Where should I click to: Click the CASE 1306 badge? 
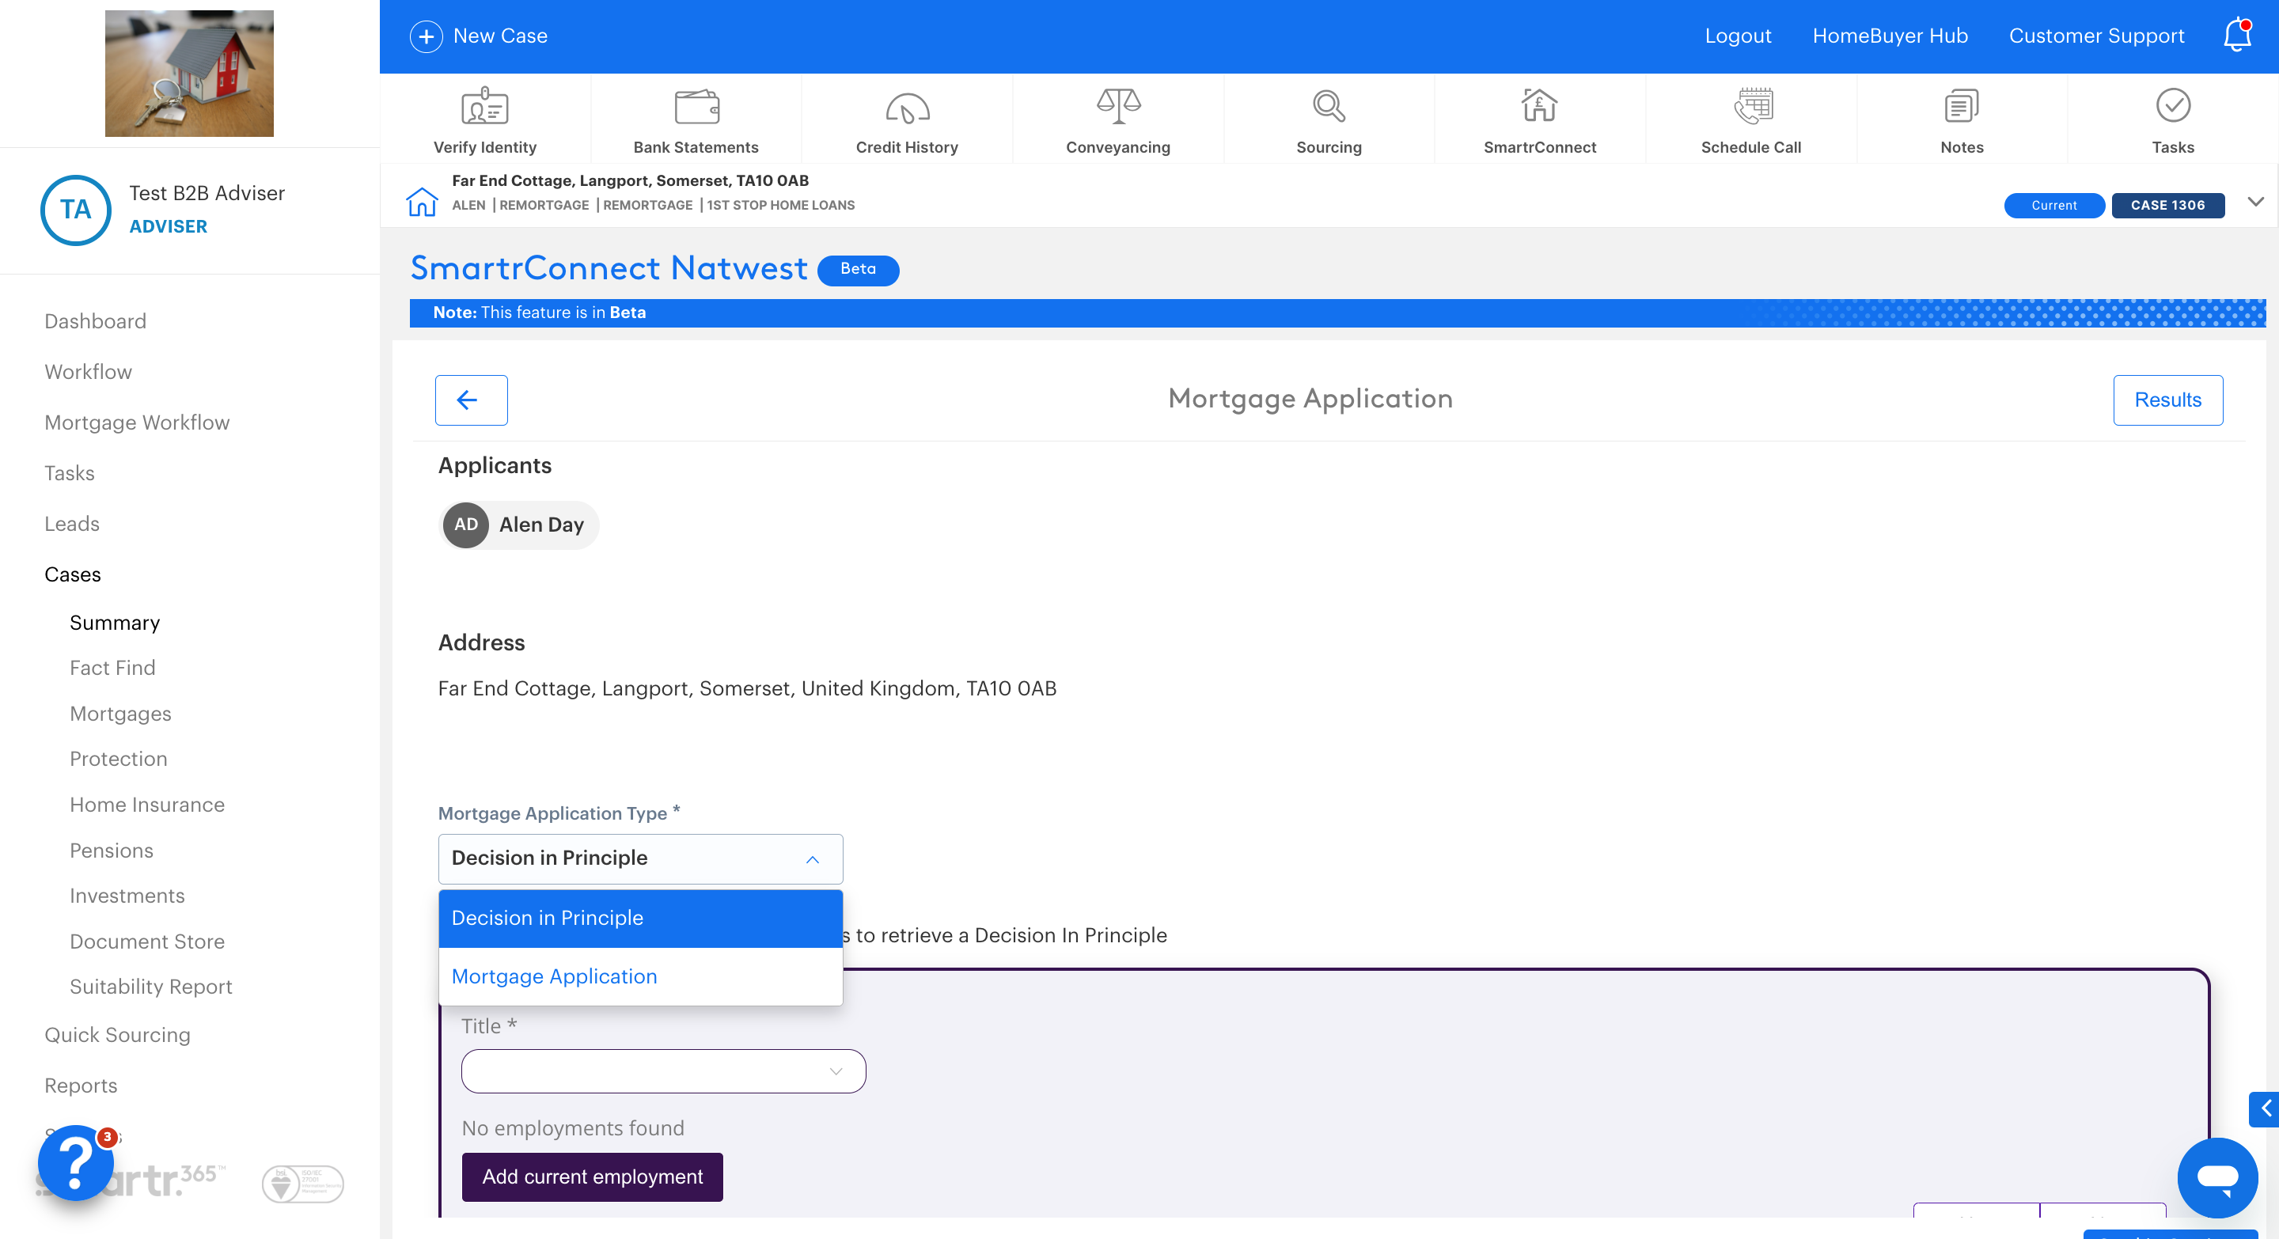[2167, 205]
